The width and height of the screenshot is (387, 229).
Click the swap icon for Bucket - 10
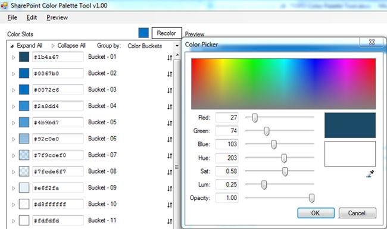170,205
